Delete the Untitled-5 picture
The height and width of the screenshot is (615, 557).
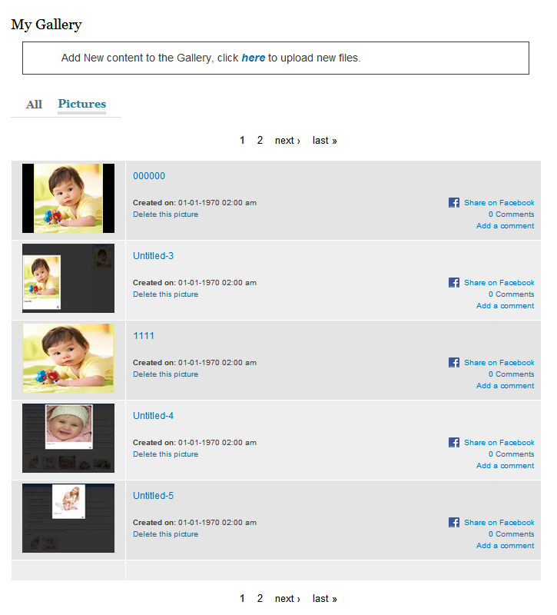pyautogui.click(x=165, y=534)
